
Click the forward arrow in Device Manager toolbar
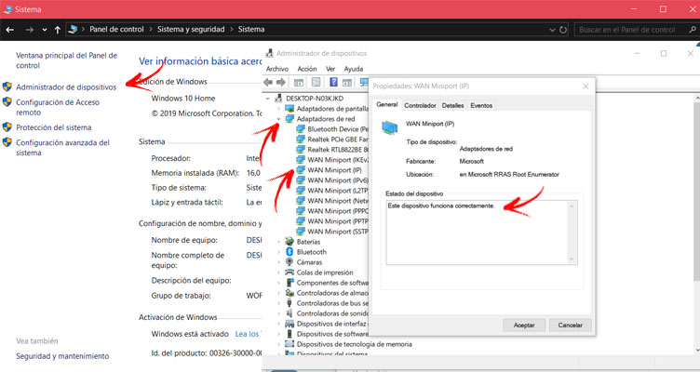[281, 82]
